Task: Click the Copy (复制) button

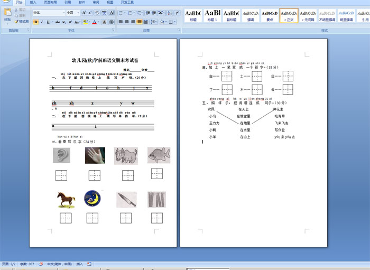Action: click(x=20, y=15)
